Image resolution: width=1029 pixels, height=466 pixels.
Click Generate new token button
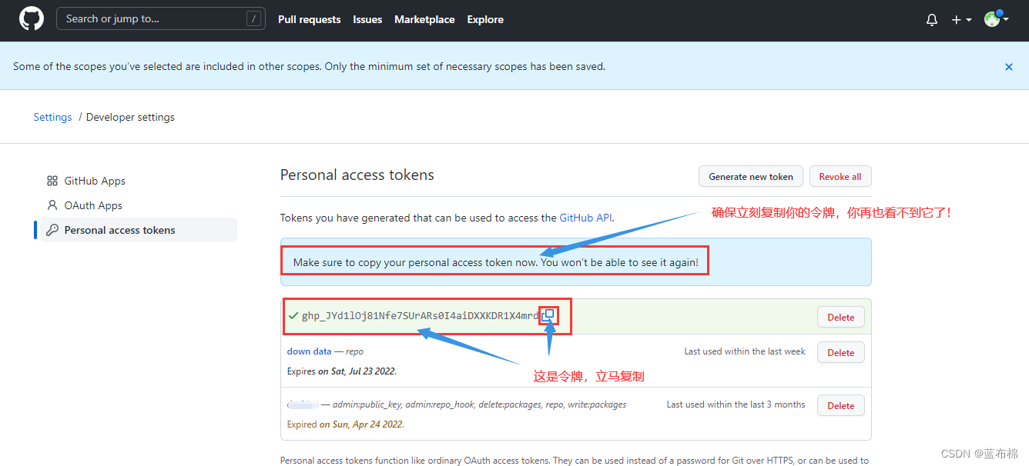coord(751,176)
